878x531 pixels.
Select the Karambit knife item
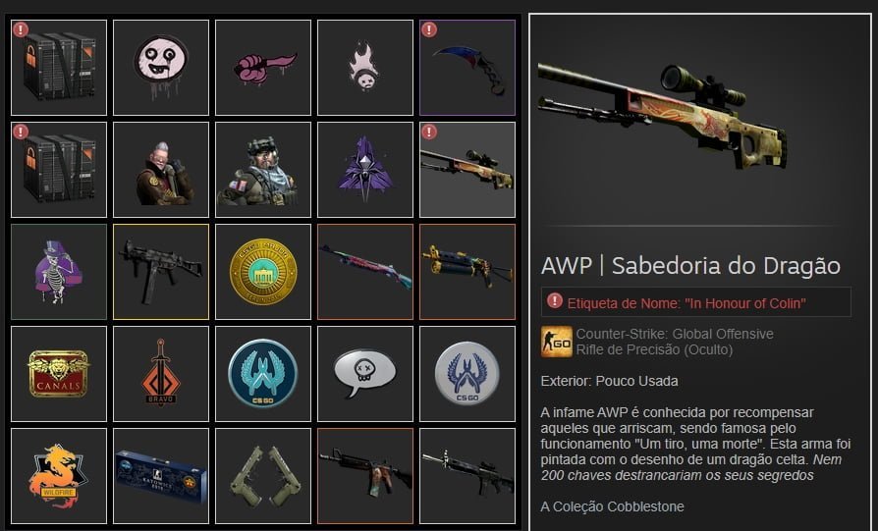point(467,68)
